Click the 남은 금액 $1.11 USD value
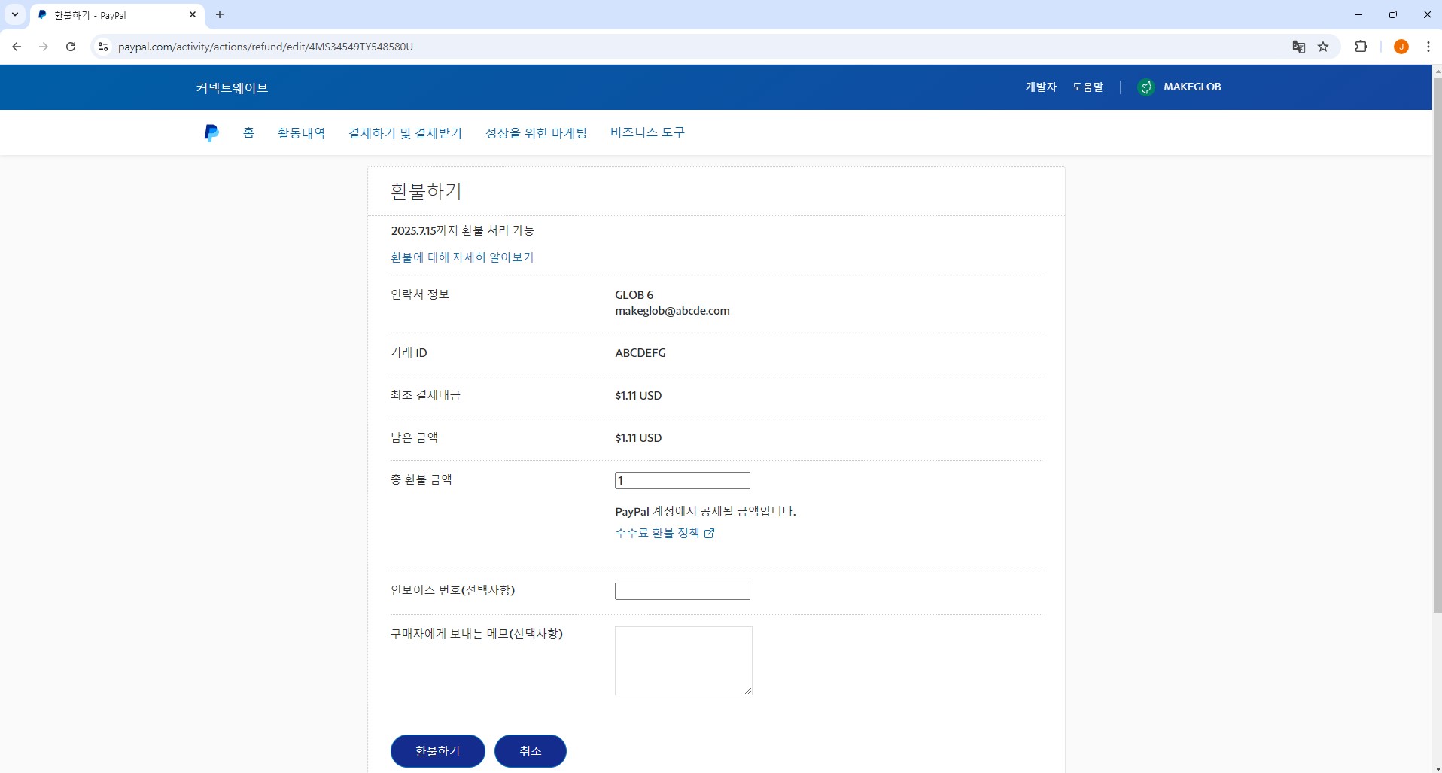1442x773 pixels. (638, 438)
